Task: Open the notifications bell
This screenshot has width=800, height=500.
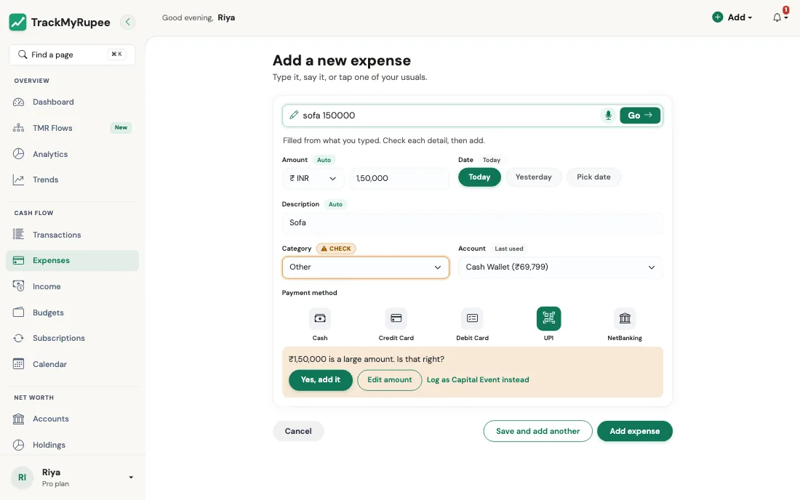Action: 777,17
